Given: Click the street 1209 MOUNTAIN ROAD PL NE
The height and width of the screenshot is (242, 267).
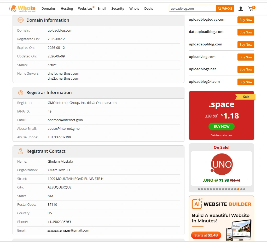Looking at the screenshot, I should [x=76, y=179].
